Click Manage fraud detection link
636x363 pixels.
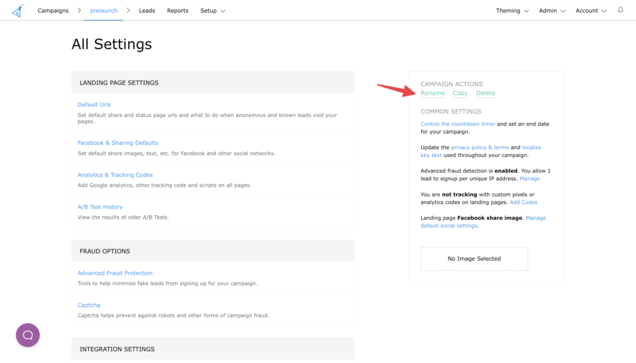click(530, 178)
